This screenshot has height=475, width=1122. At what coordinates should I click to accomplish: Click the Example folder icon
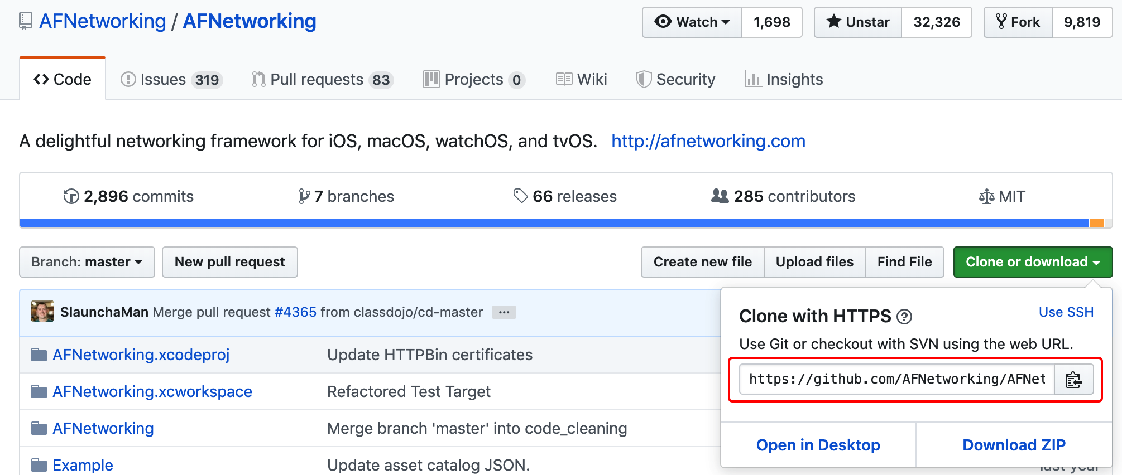click(39, 465)
